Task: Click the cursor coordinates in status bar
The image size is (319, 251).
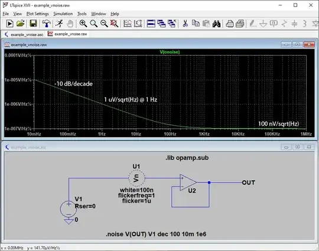Action: click(31, 248)
